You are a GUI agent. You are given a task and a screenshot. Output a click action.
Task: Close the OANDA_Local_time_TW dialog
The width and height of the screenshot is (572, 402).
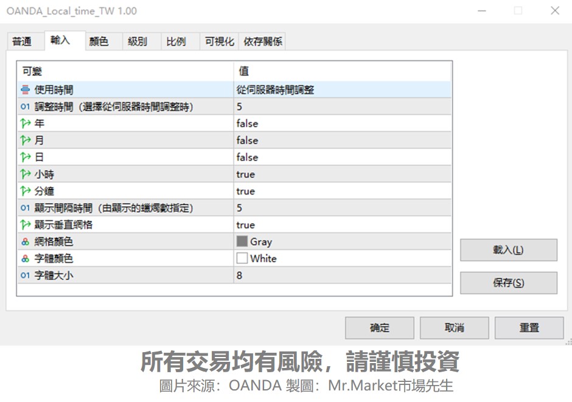click(555, 10)
